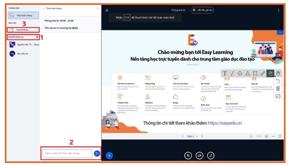Viewport: 288px width, 165px height.
Task: Click the Phòng test 01 room title
Action: [x=178, y=10]
